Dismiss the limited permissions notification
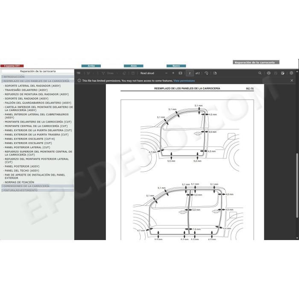 (x=292, y=80)
